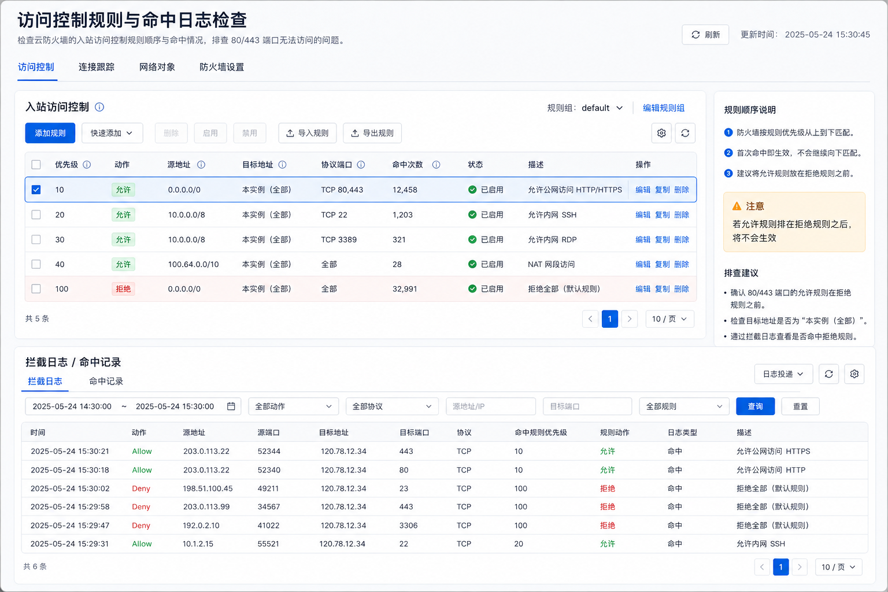Click page 1 button in log pagination

tap(781, 567)
